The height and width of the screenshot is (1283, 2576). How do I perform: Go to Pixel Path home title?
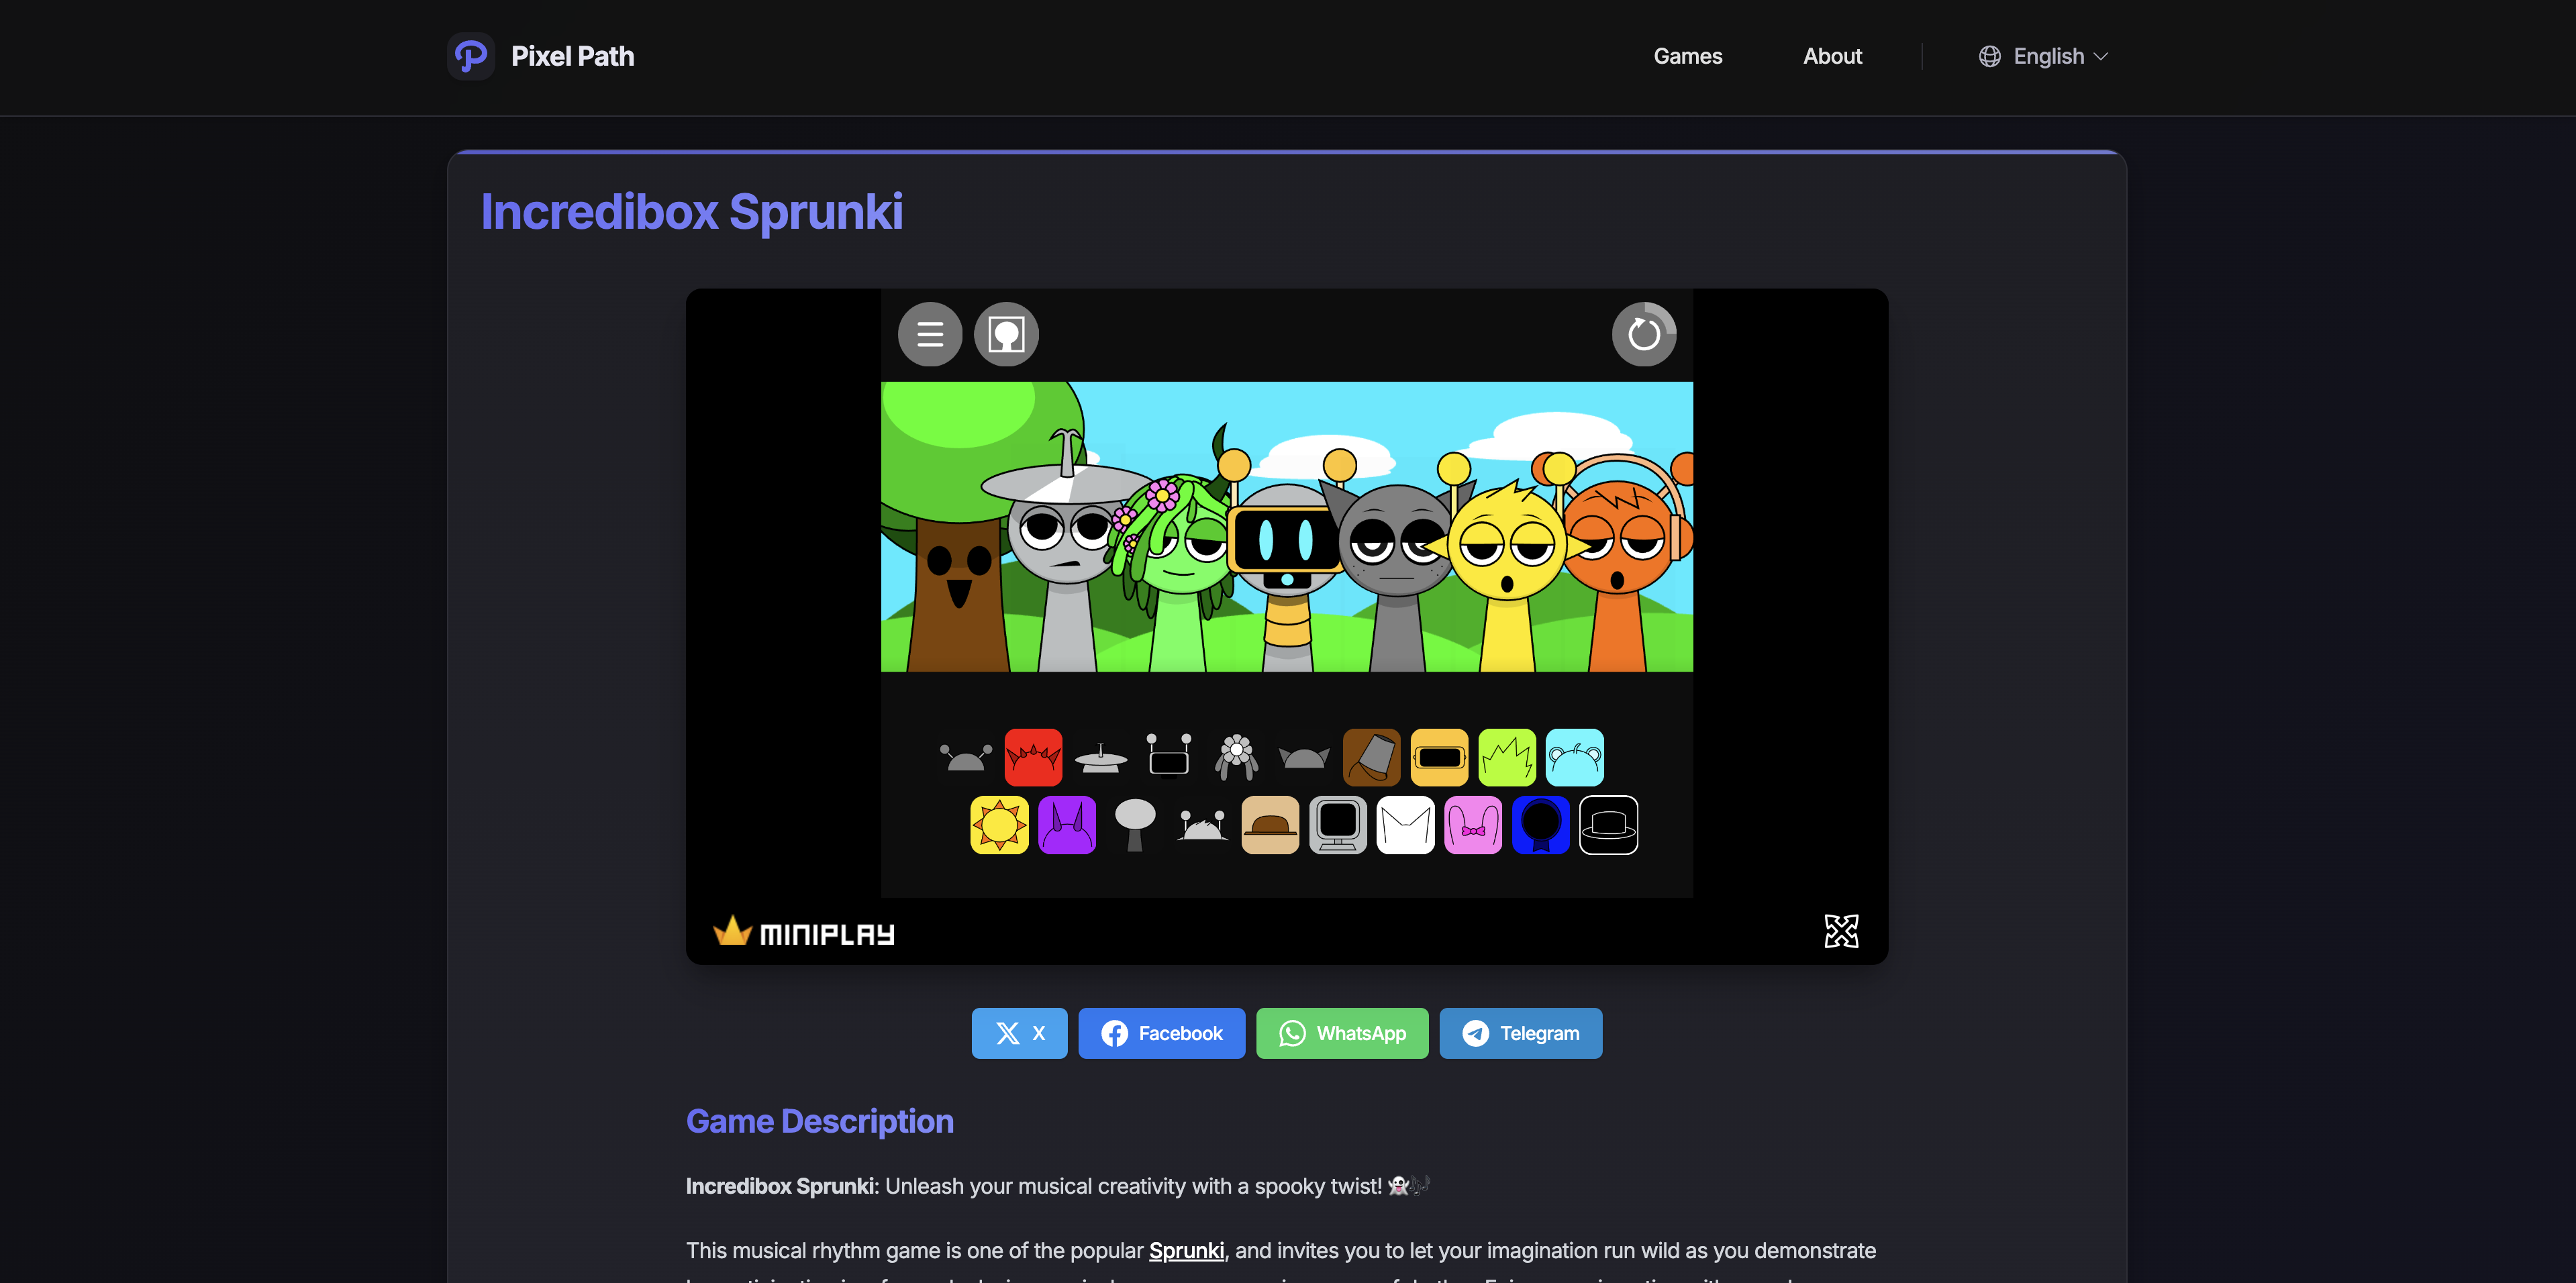tap(572, 56)
